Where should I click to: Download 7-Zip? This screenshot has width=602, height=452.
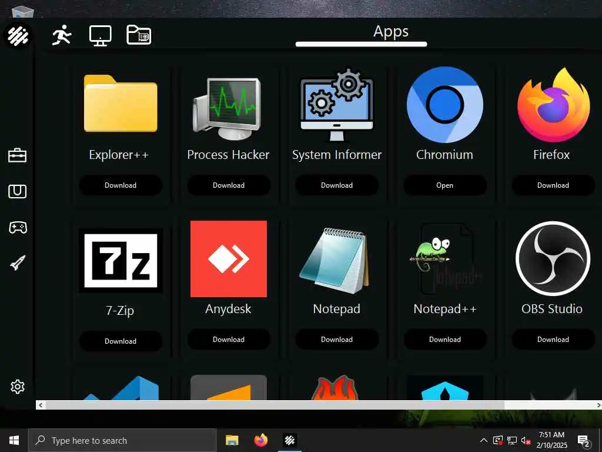click(121, 341)
